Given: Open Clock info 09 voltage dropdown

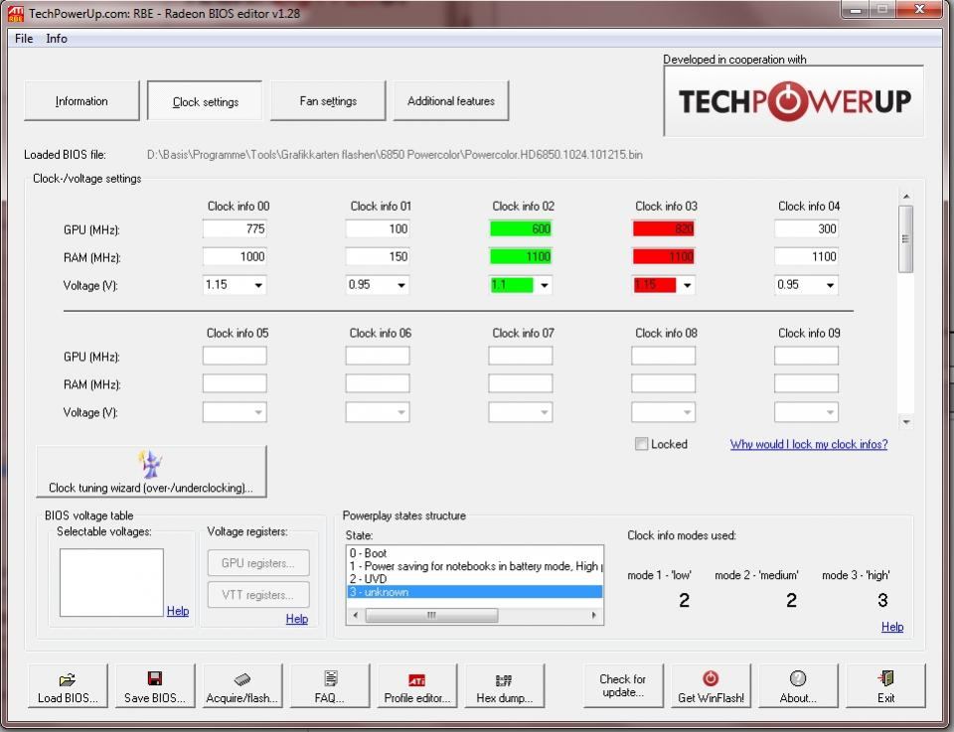Looking at the screenshot, I should tap(831, 412).
